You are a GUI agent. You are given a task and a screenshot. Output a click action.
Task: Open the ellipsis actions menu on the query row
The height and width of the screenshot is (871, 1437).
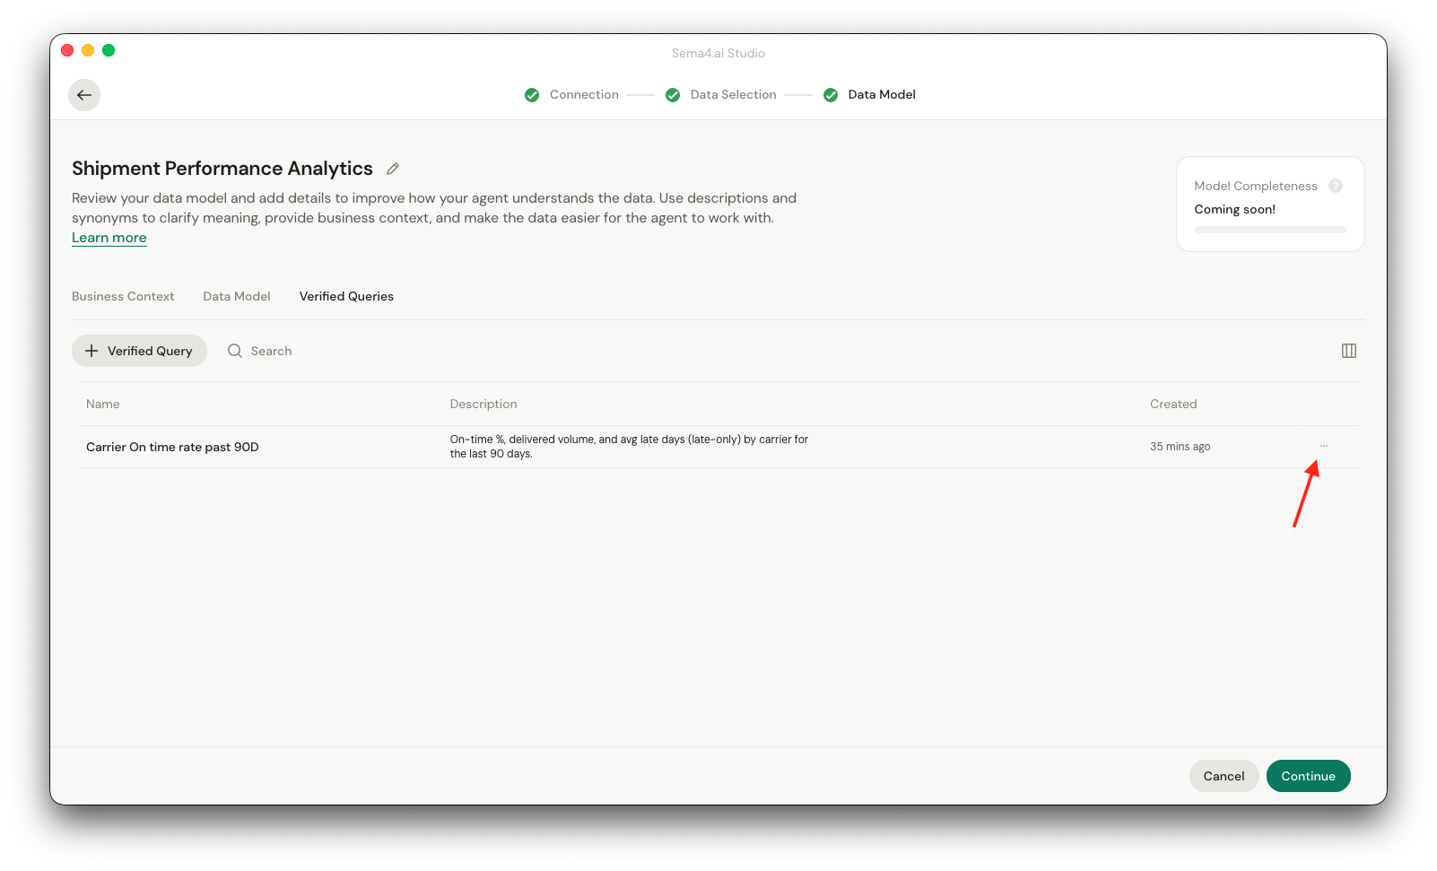[x=1323, y=446]
